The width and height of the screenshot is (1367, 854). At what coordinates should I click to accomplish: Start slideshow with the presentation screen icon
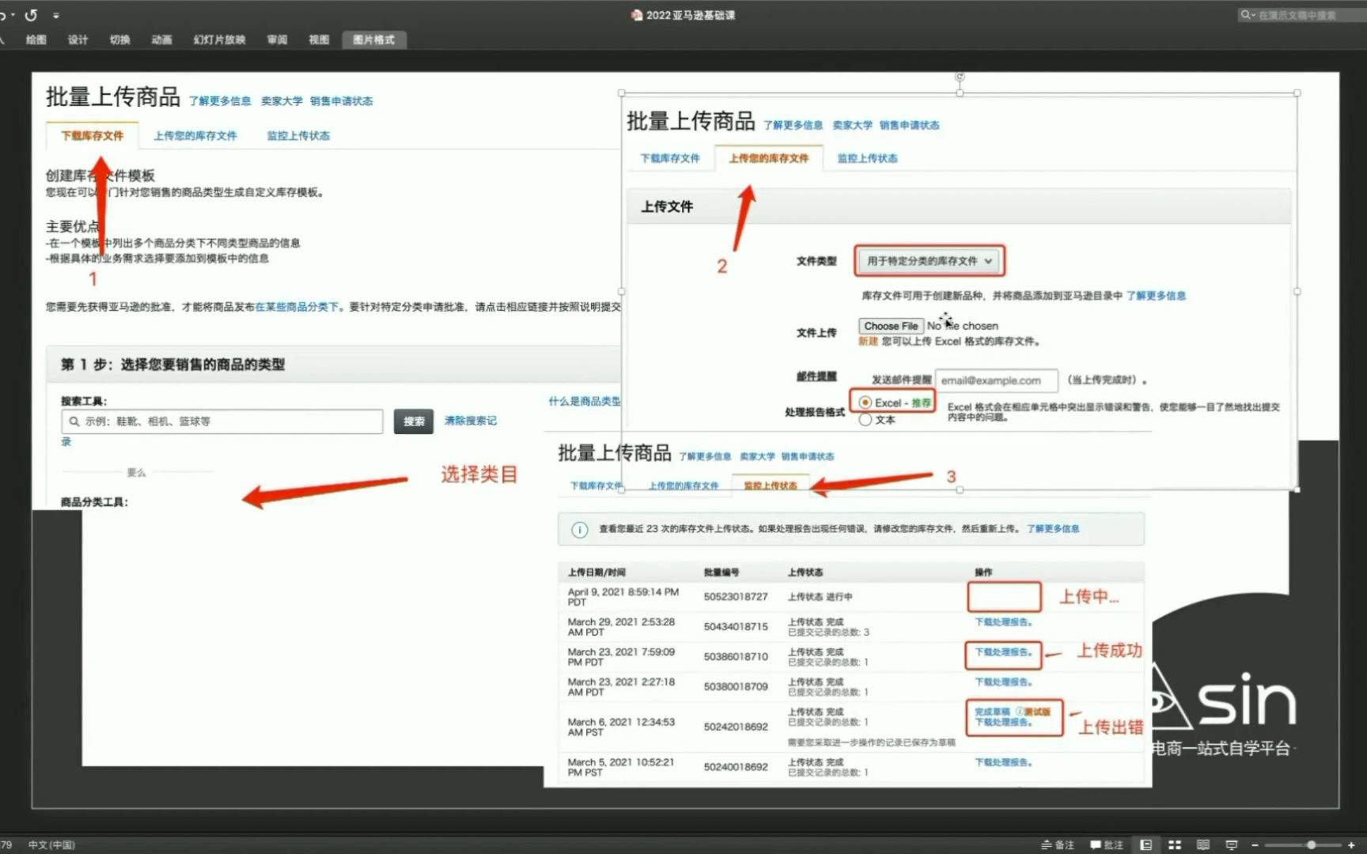click(x=1233, y=845)
